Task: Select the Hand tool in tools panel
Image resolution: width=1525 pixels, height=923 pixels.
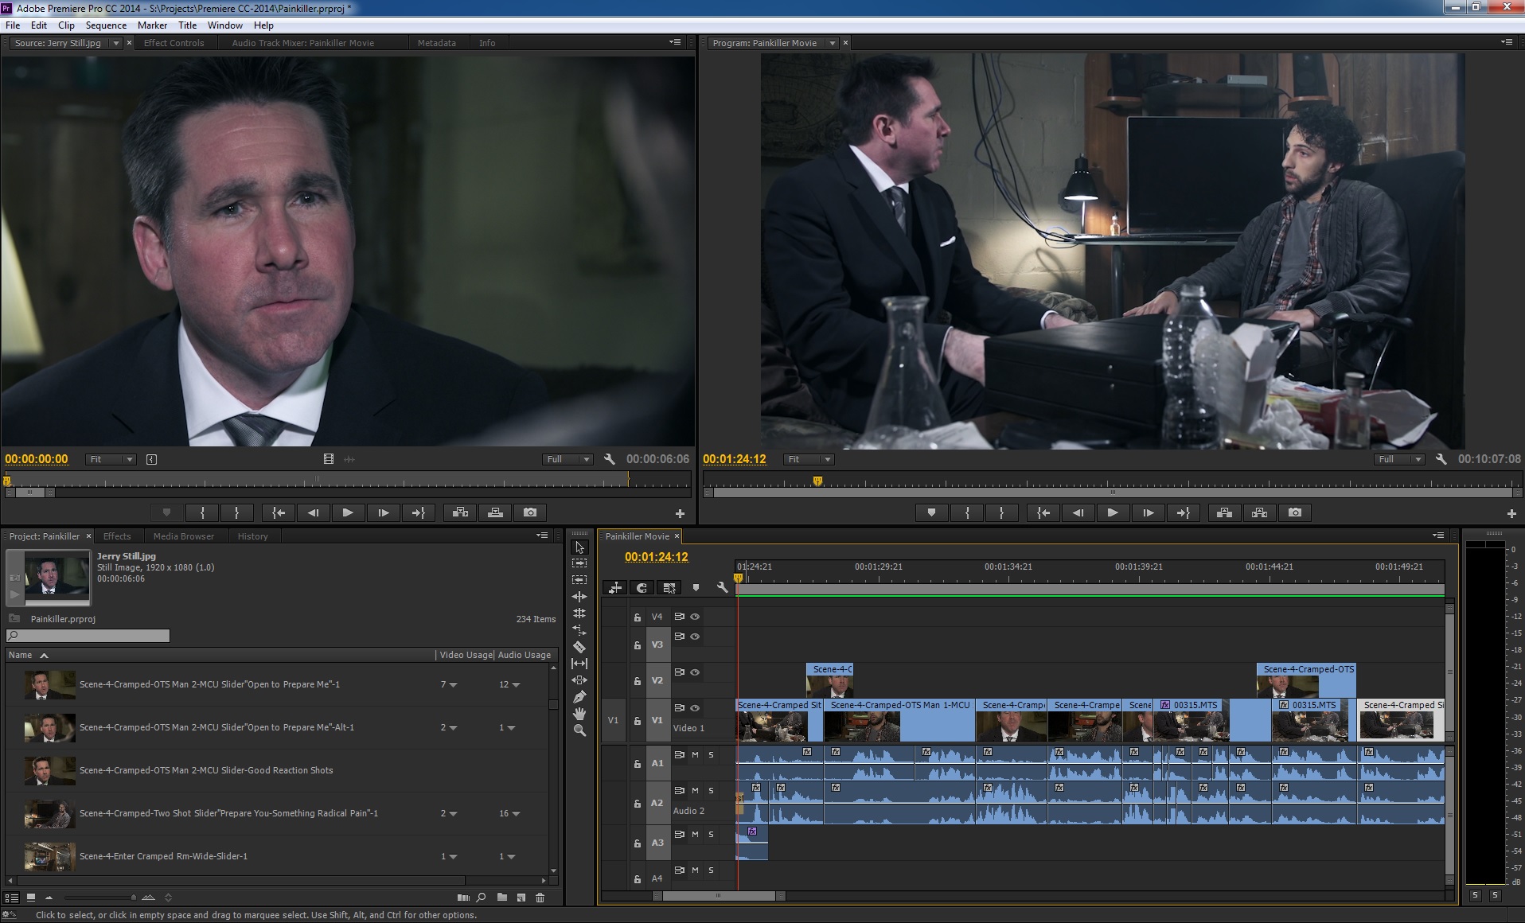Action: [579, 714]
